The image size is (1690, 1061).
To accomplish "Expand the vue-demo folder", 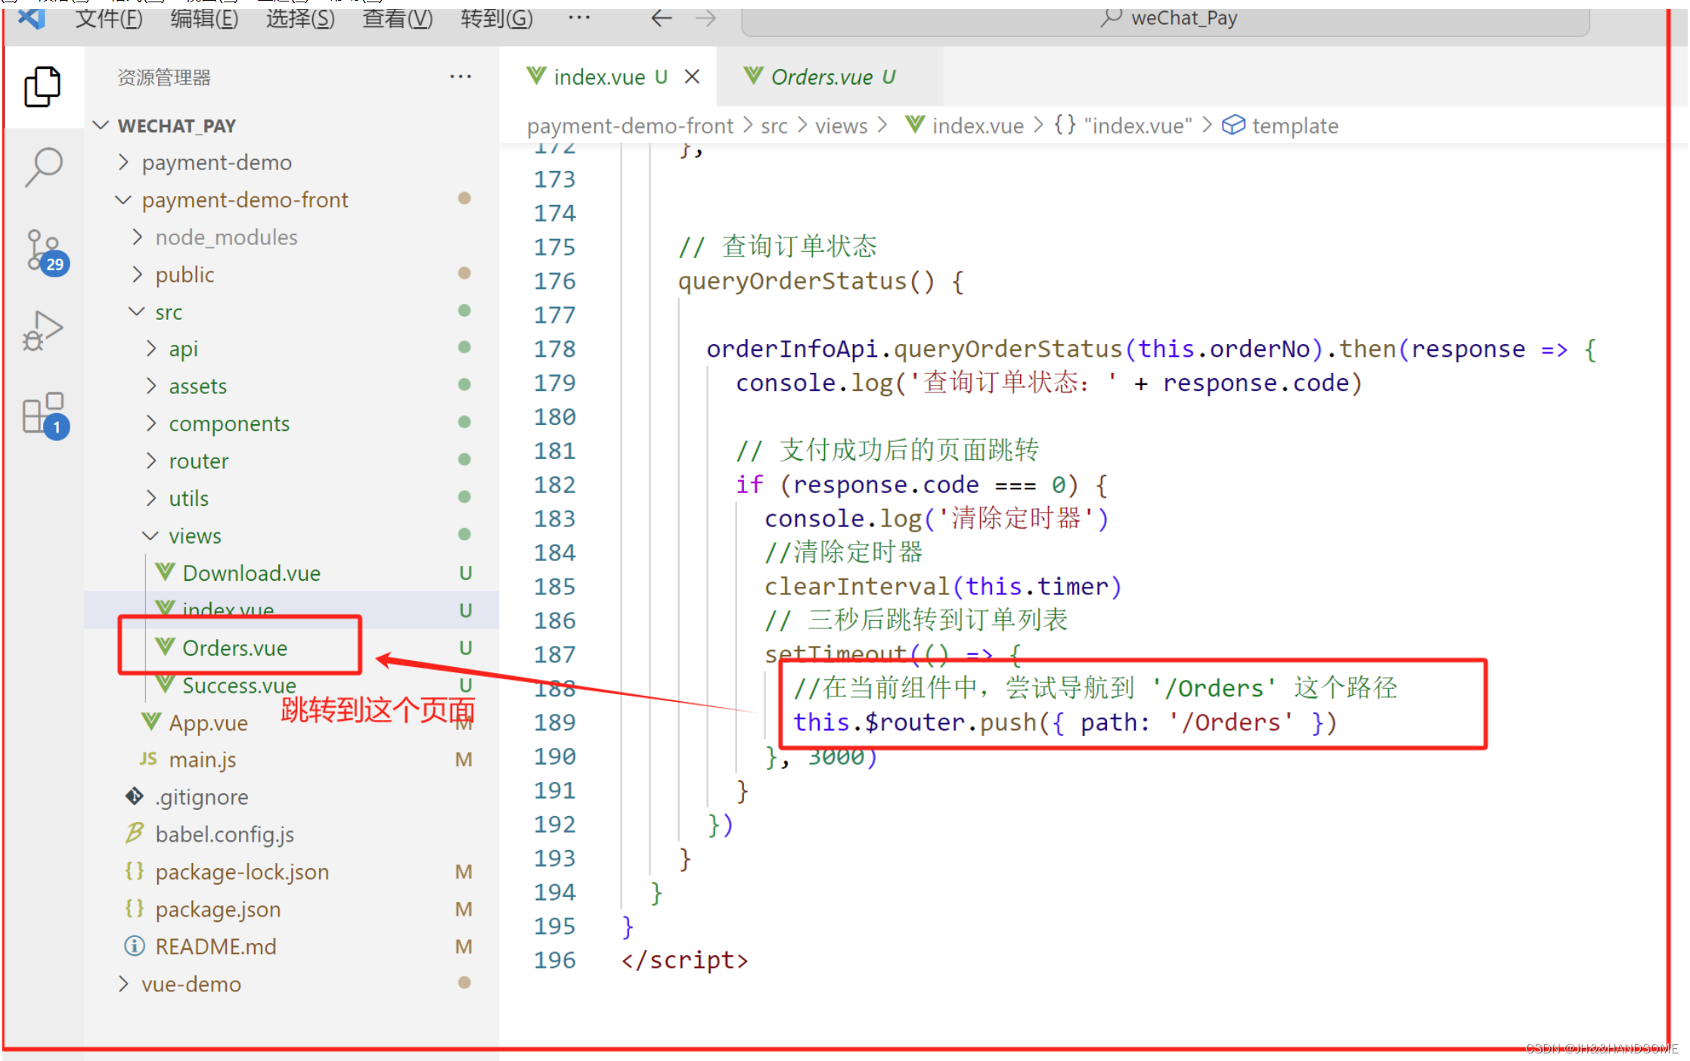I will 123,984.
